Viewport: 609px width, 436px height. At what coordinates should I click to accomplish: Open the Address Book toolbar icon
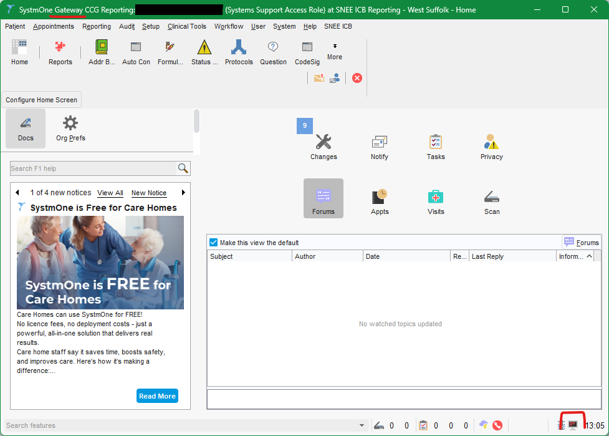[102, 52]
